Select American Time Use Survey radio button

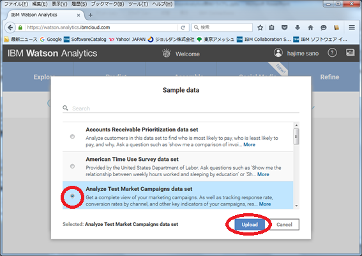click(72, 166)
